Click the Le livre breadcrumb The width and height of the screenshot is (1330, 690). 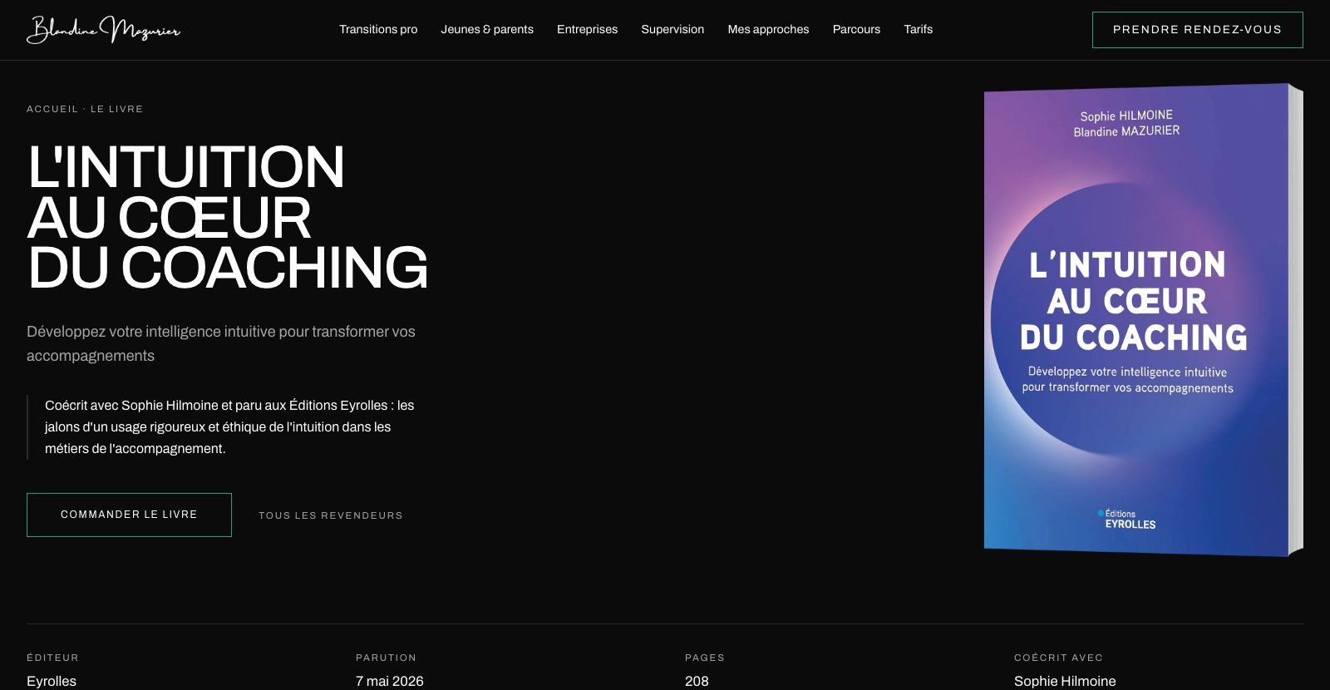[117, 109]
